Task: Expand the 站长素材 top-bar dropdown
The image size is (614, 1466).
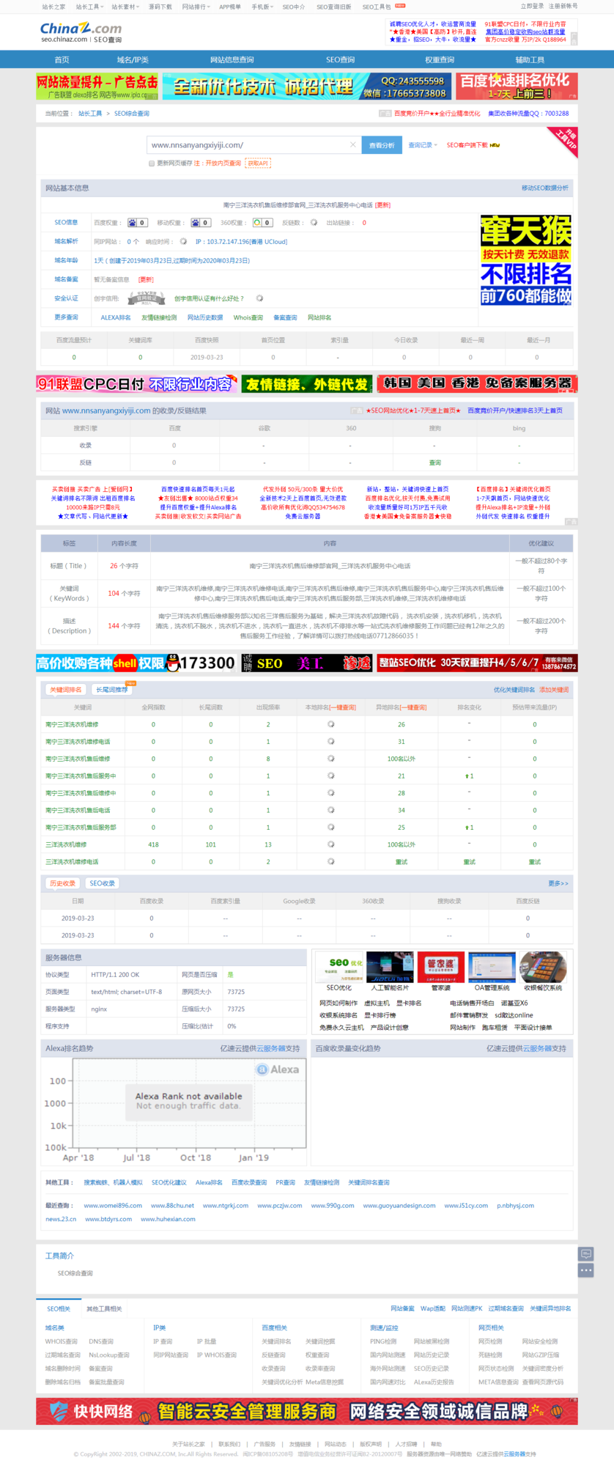Action: (125, 7)
